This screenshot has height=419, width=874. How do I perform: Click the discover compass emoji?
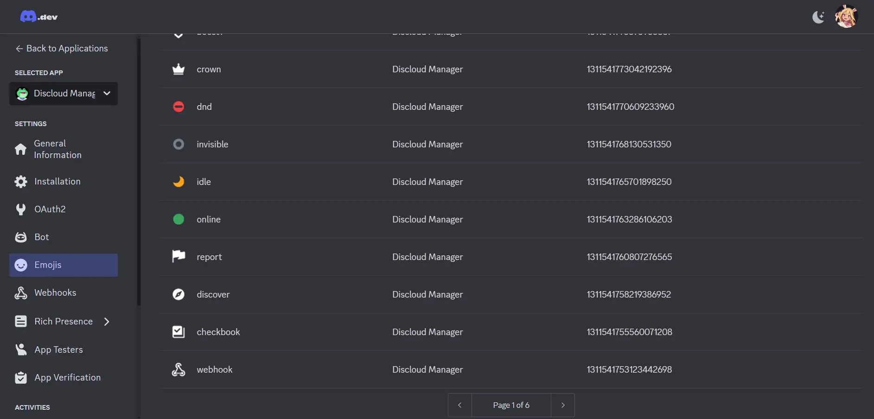click(x=179, y=294)
